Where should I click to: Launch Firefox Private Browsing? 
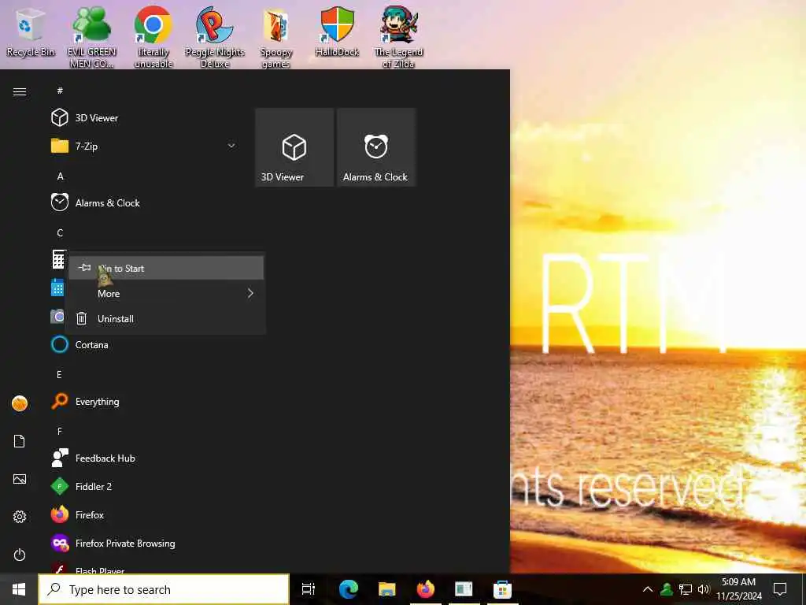tap(144, 544)
